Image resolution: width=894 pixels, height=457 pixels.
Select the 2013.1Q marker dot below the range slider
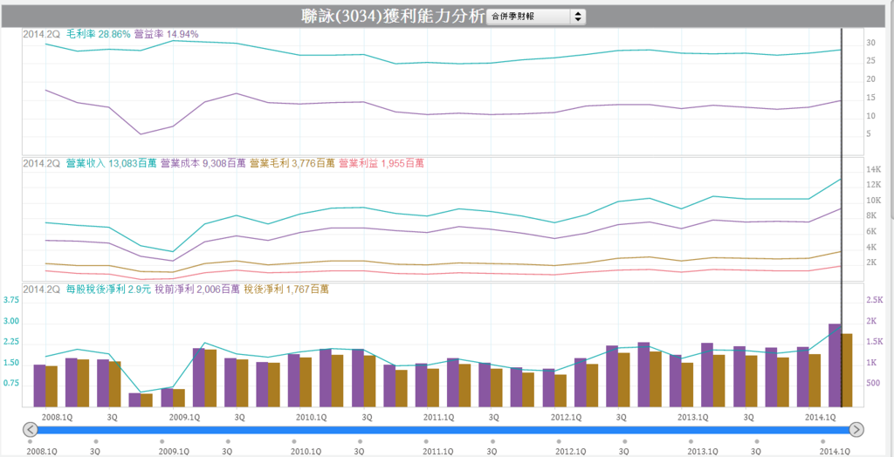[691, 441]
